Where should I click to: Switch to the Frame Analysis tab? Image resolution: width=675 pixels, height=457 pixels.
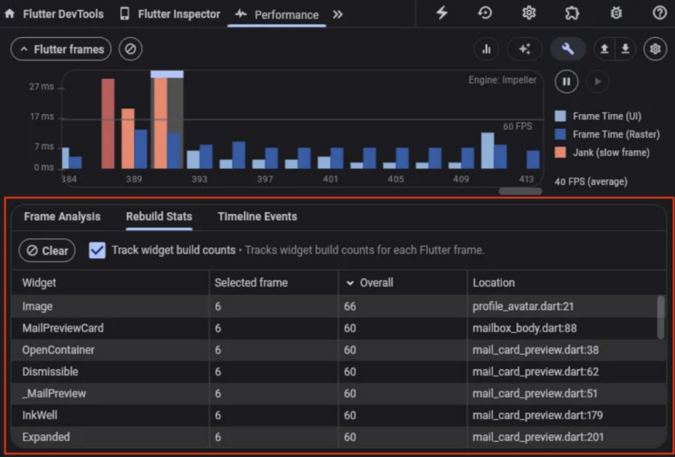click(62, 217)
